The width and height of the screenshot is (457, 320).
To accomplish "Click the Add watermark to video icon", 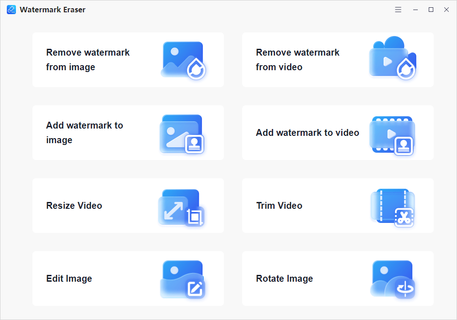I will click(x=393, y=133).
